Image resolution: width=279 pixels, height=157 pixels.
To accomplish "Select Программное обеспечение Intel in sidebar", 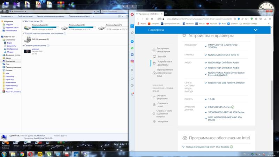I will pyautogui.click(x=163, y=73).
